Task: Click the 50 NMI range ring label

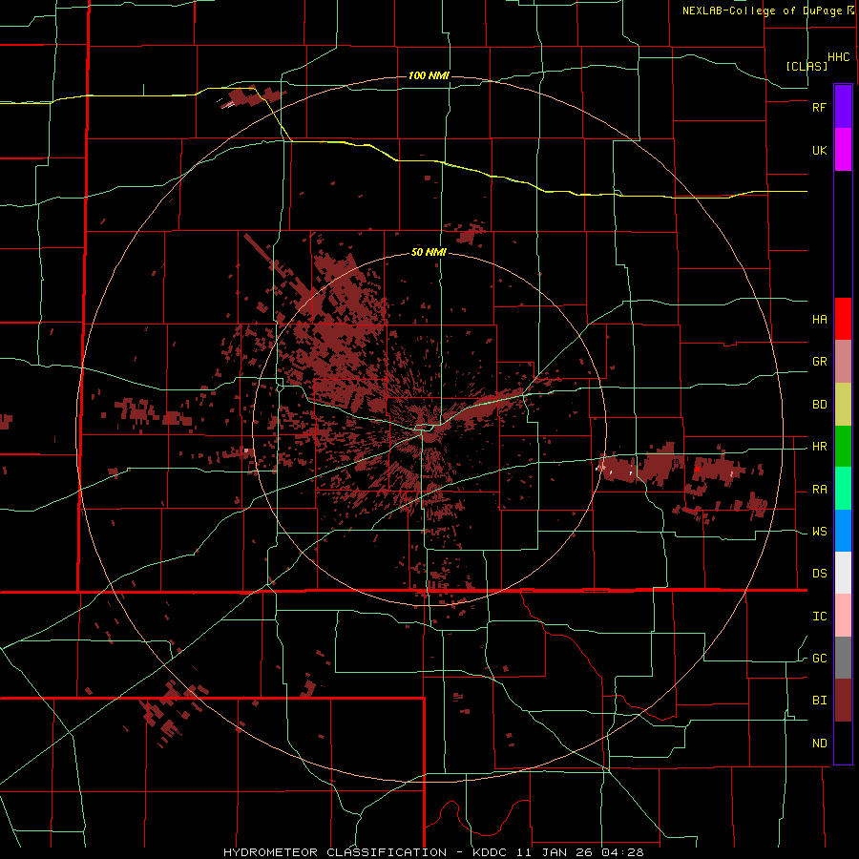Action: pyautogui.click(x=429, y=253)
